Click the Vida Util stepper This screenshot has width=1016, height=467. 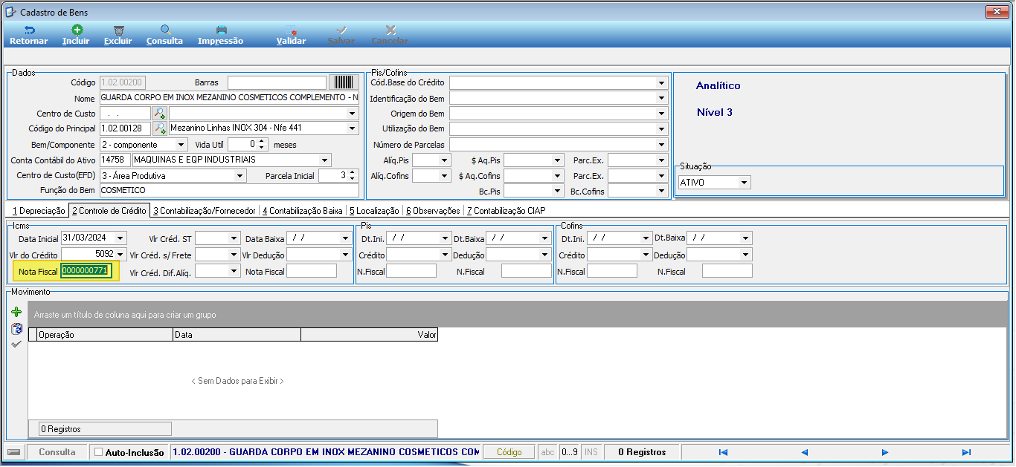pos(263,144)
